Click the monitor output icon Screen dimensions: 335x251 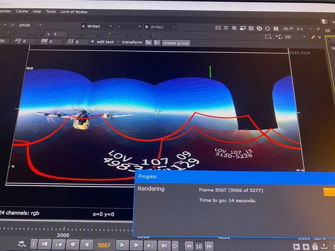point(243,28)
